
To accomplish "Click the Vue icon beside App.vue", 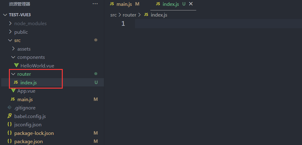I will [x=13, y=91].
